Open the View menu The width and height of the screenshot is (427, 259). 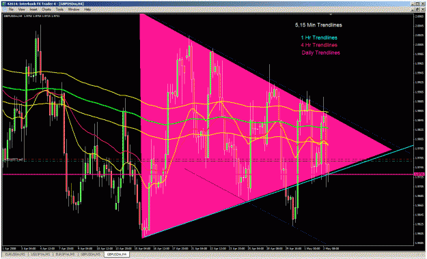click(x=21, y=10)
